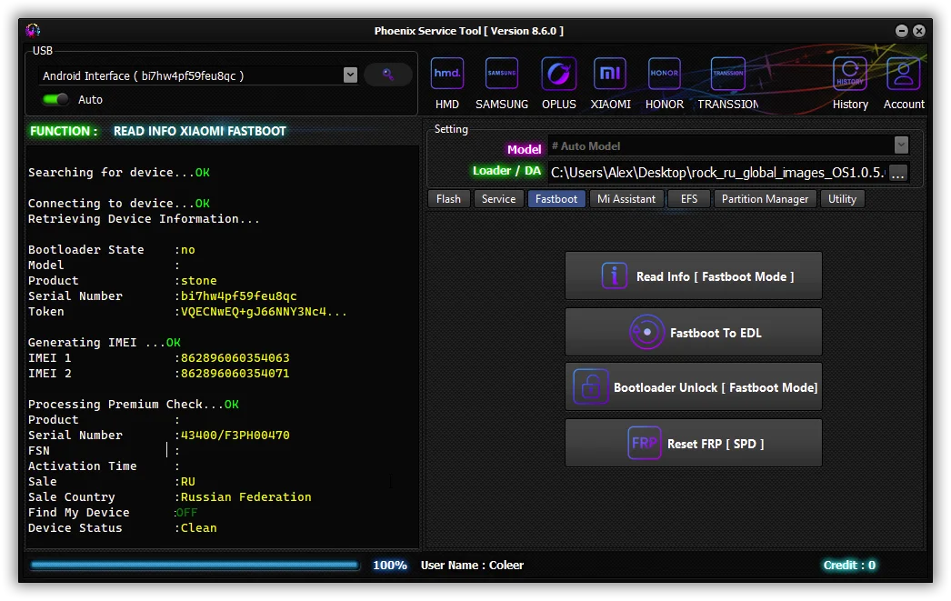951x601 pixels.
Task: Click Read Info [ Fastboot Mode ] button
Action: tap(694, 276)
